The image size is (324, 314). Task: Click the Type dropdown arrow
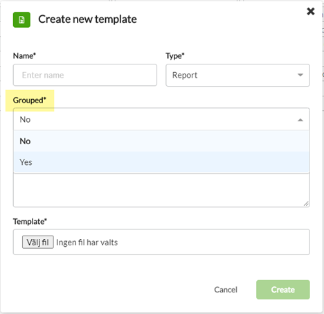(x=300, y=75)
